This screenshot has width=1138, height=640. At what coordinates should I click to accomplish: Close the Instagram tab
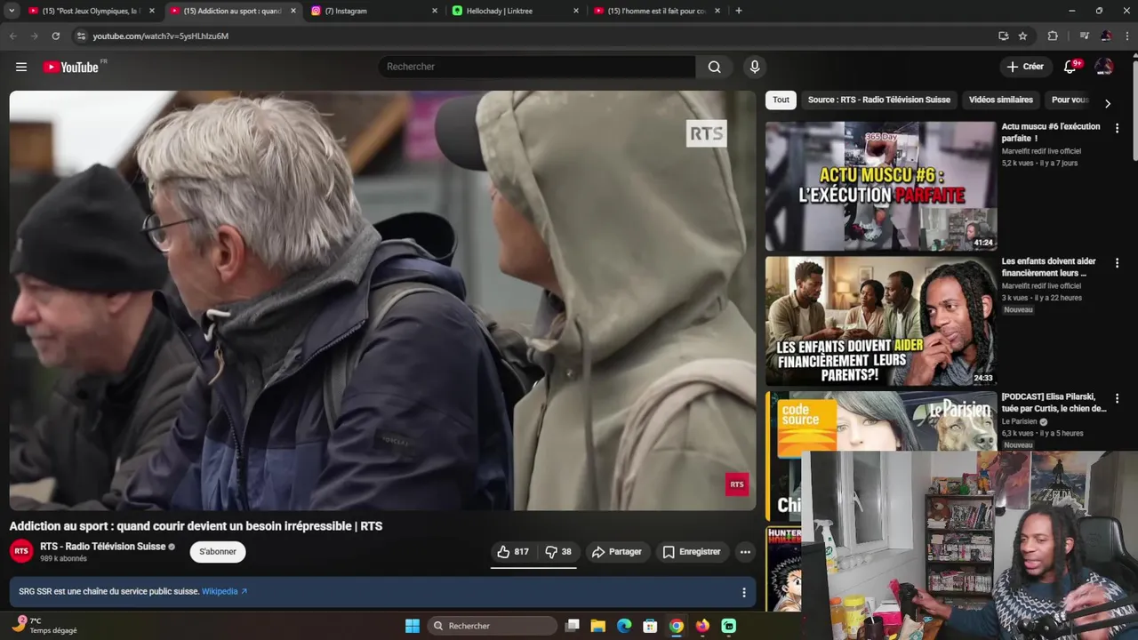(x=435, y=11)
